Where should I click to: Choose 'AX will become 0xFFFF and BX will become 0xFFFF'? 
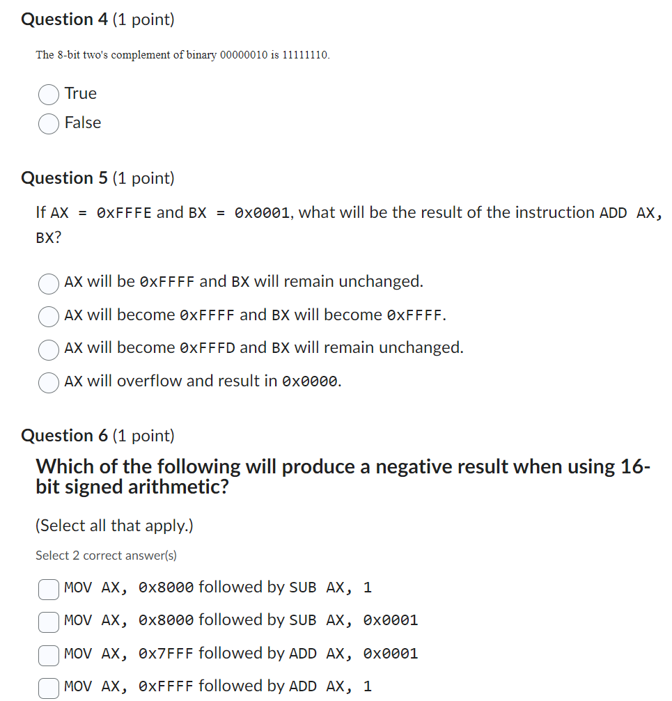[48, 317]
